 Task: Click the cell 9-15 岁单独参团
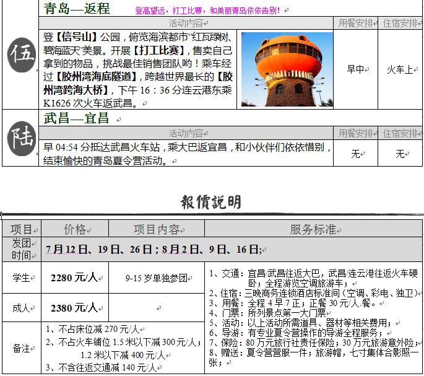157,278
